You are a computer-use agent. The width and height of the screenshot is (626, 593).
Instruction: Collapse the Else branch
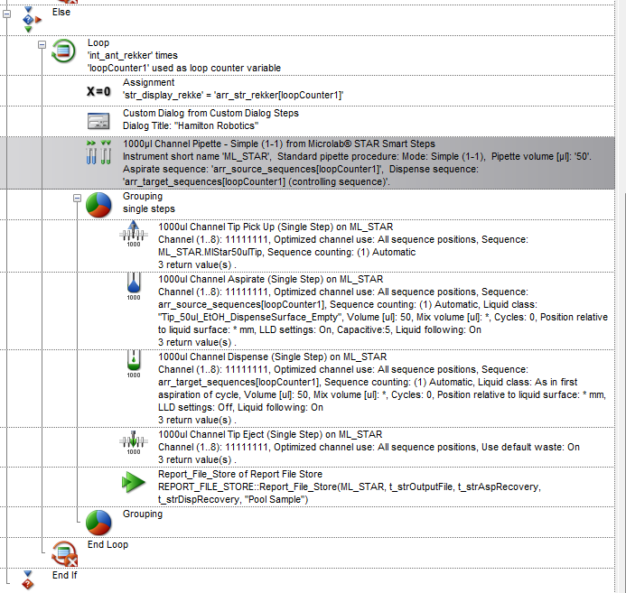[x=7, y=14]
